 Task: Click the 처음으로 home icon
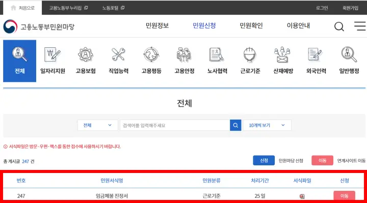pyautogui.click(x=13, y=8)
